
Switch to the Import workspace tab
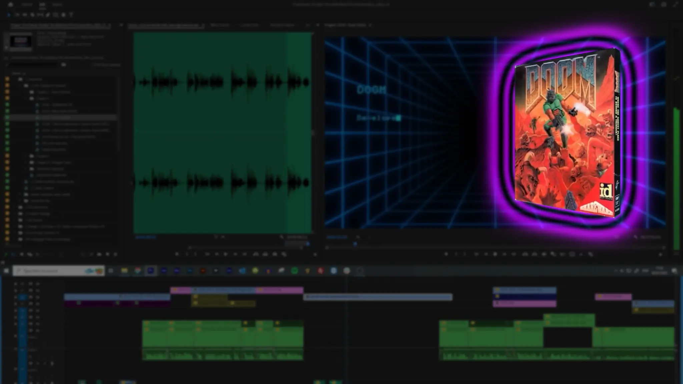coord(27,5)
